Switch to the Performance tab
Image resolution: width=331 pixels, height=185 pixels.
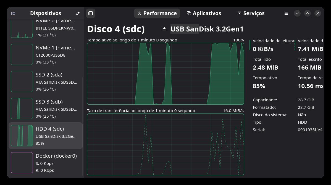[x=157, y=13]
